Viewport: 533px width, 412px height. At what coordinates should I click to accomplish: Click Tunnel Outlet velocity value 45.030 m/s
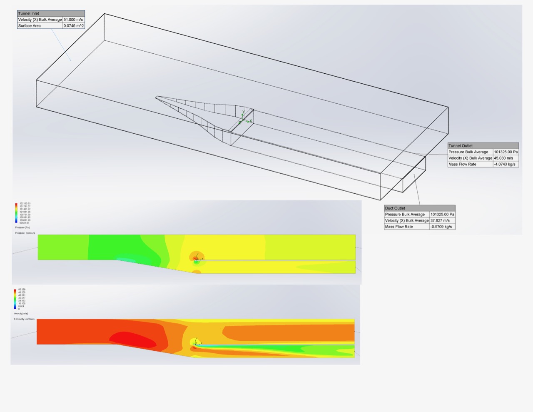point(505,158)
